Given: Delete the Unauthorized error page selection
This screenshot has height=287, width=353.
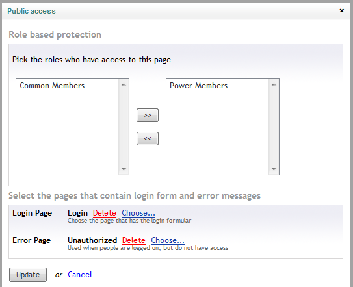Looking at the screenshot, I should [134, 240].
